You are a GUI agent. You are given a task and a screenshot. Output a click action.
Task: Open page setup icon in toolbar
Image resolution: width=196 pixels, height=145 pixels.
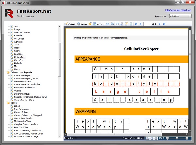tap(122, 24)
